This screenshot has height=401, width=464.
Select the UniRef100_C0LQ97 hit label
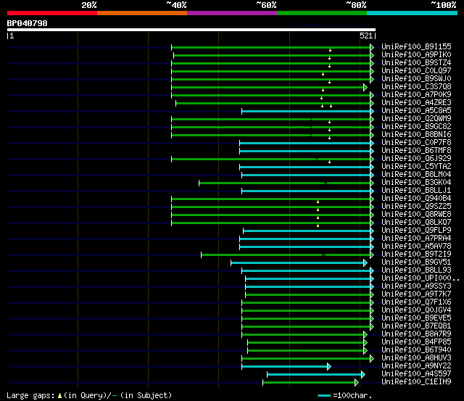click(416, 71)
